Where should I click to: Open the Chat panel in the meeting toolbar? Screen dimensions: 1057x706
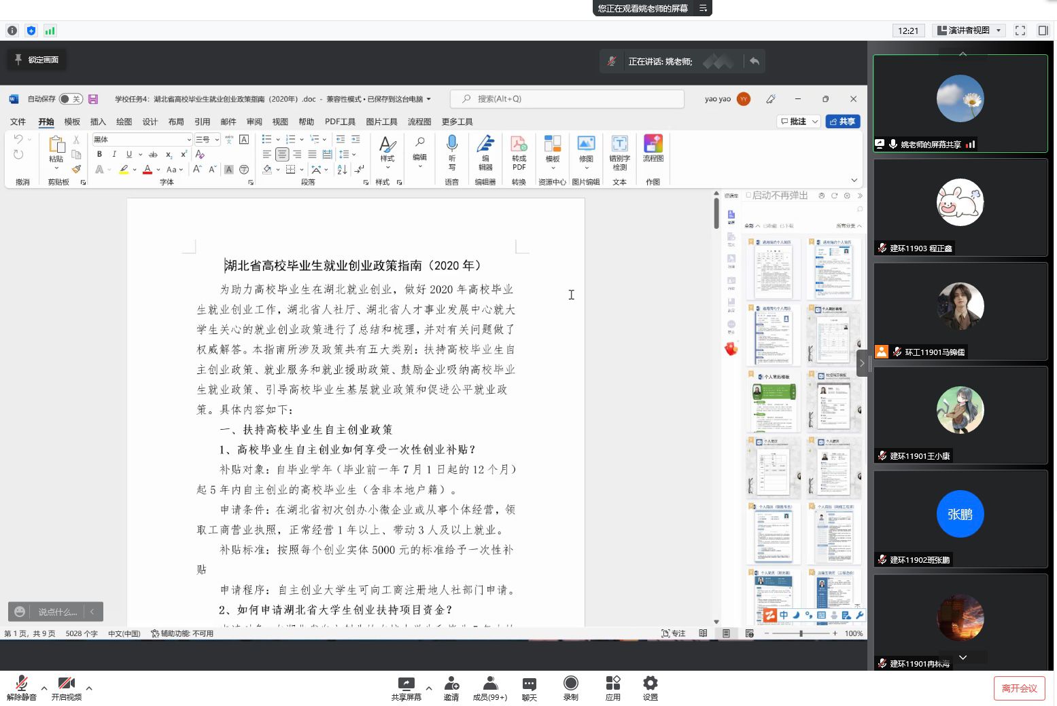point(529,687)
